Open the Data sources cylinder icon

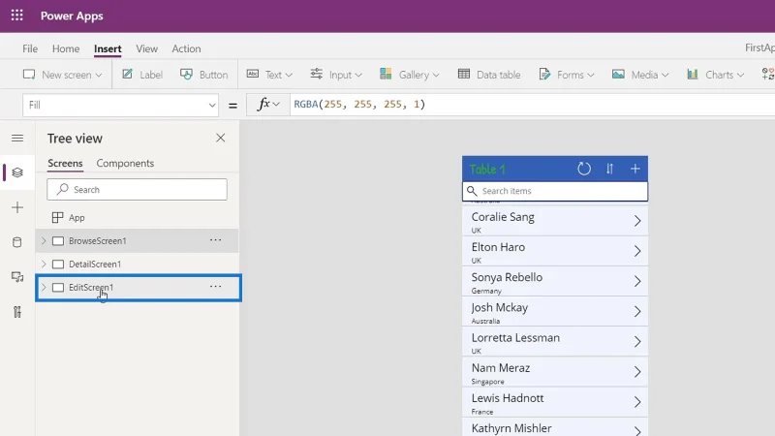(17, 242)
